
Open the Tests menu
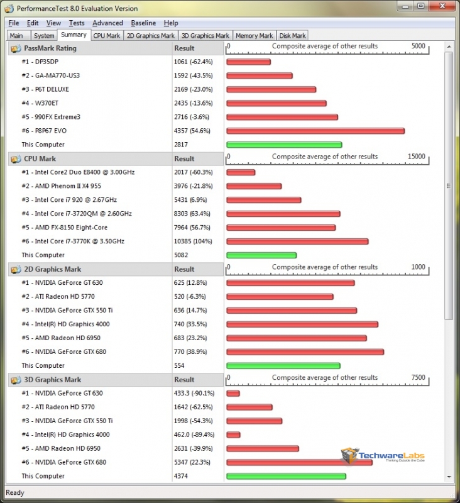click(77, 23)
